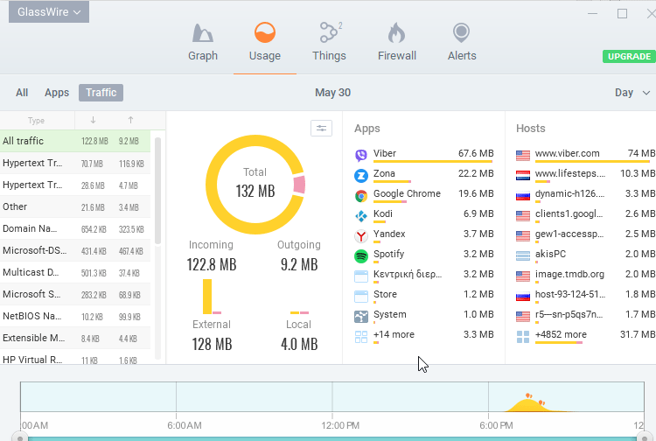Select the Other traffic row
Screen dimensions: 656x441
click(75, 206)
